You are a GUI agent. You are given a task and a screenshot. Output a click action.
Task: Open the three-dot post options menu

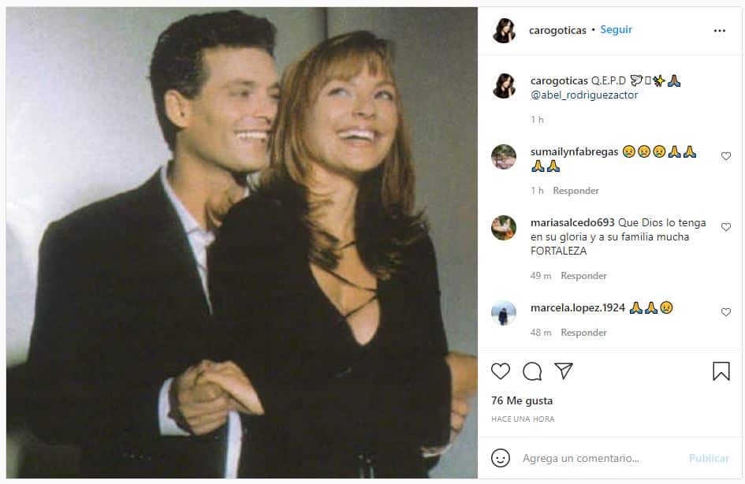pyautogui.click(x=720, y=29)
